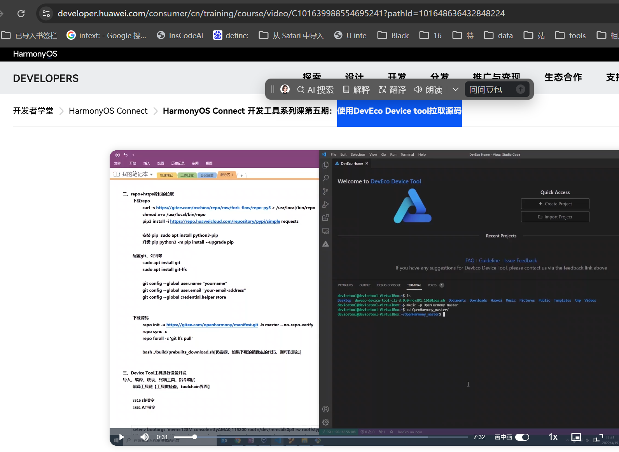Go to the DEVELOPERS home logo
This screenshot has height=452, width=619.
click(x=45, y=78)
